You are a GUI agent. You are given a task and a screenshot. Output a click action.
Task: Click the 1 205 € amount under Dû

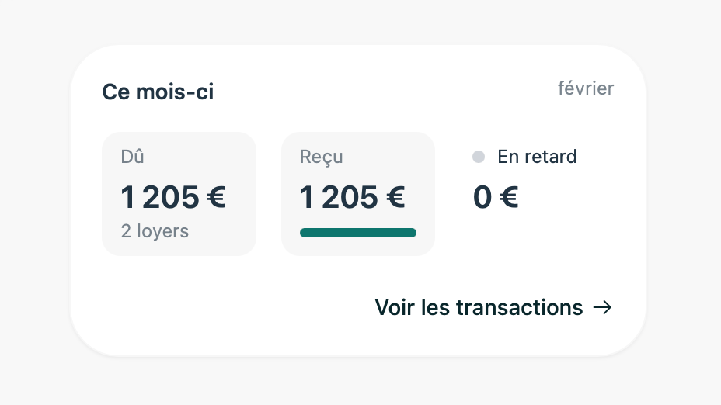coord(172,198)
